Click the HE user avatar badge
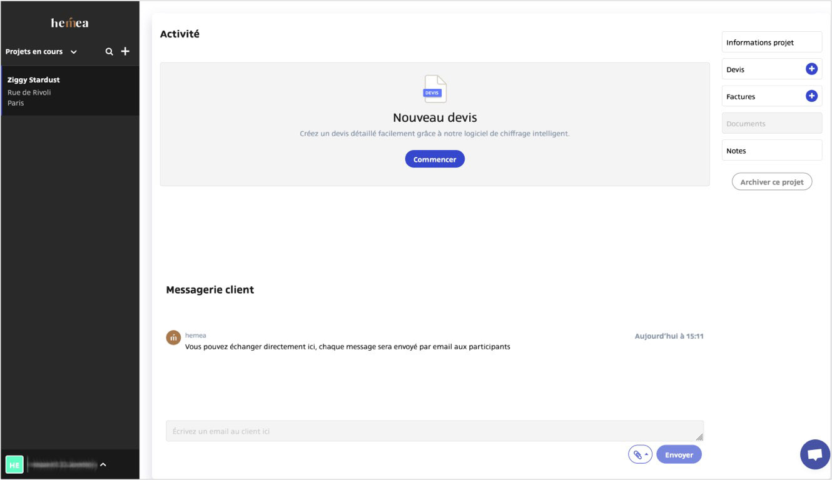832x480 pixels. 14,464
